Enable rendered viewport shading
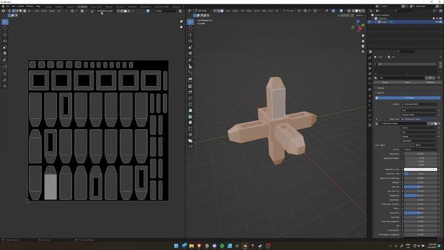This screenshot has height=250, width=444. (364, 11)
